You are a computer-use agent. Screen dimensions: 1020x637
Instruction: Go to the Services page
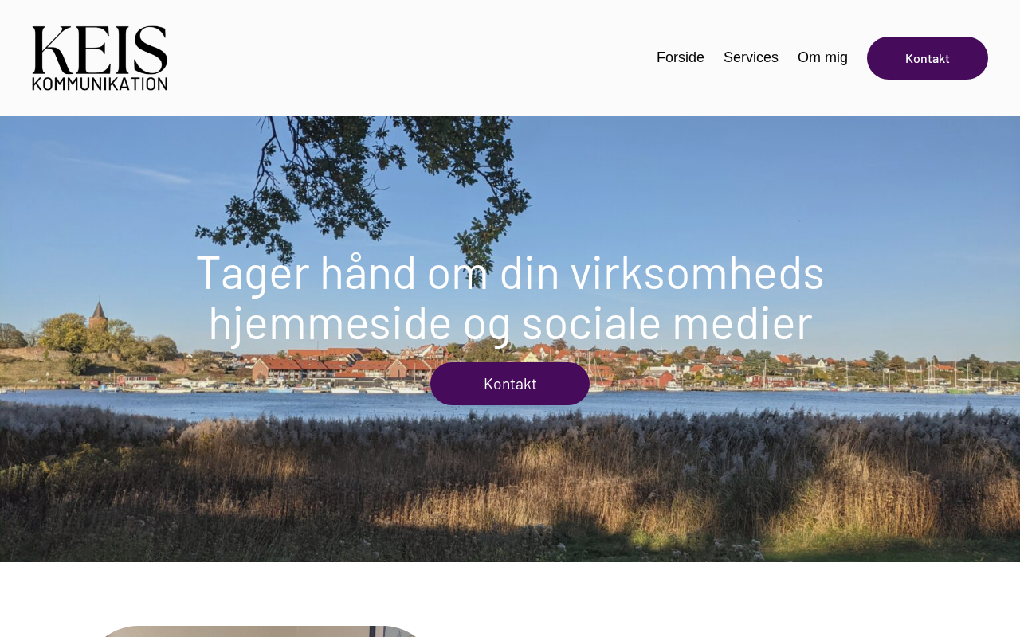click(751, 57)
